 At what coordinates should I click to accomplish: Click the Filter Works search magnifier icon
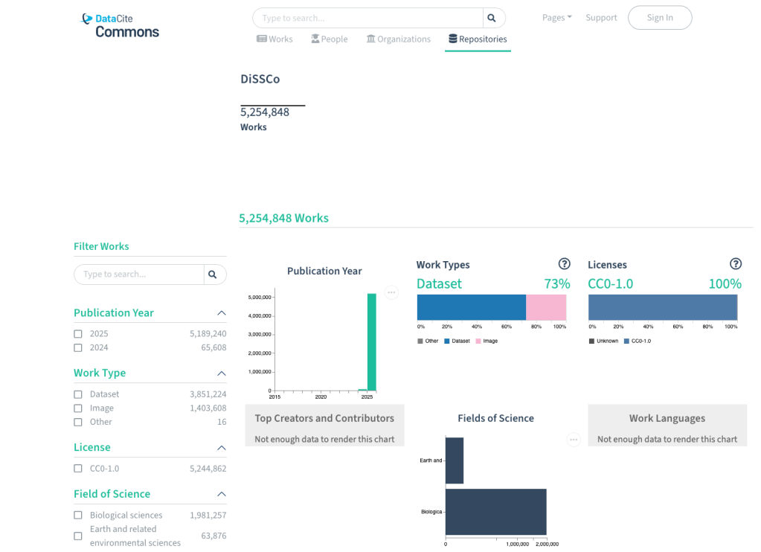click(x=213, y=275)
